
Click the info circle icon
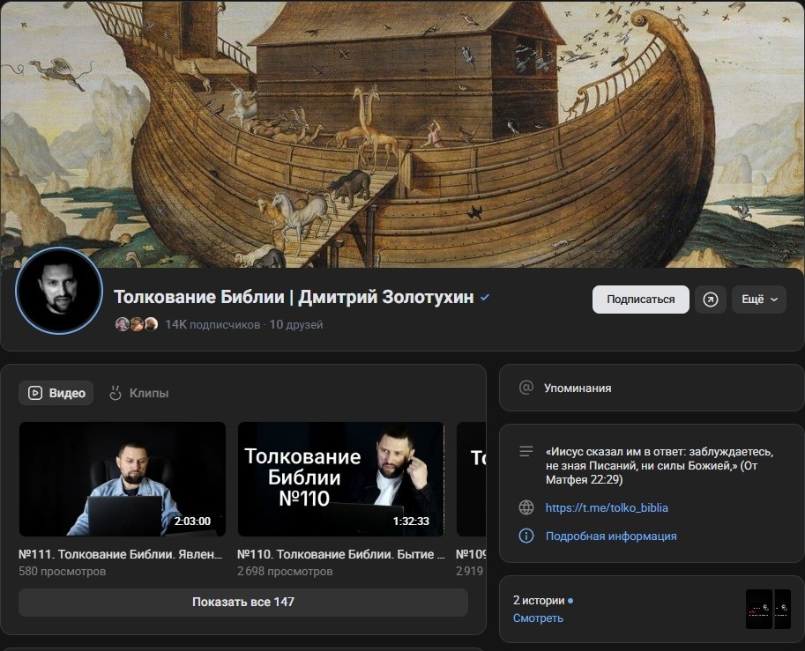pyautogui.click(x=526, y=536)
